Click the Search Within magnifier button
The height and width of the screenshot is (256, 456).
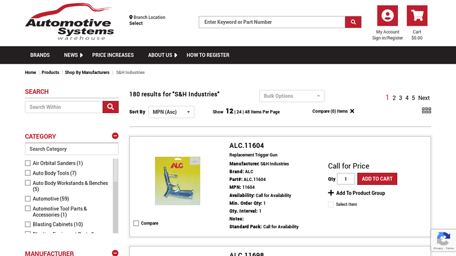pos(111,107)
